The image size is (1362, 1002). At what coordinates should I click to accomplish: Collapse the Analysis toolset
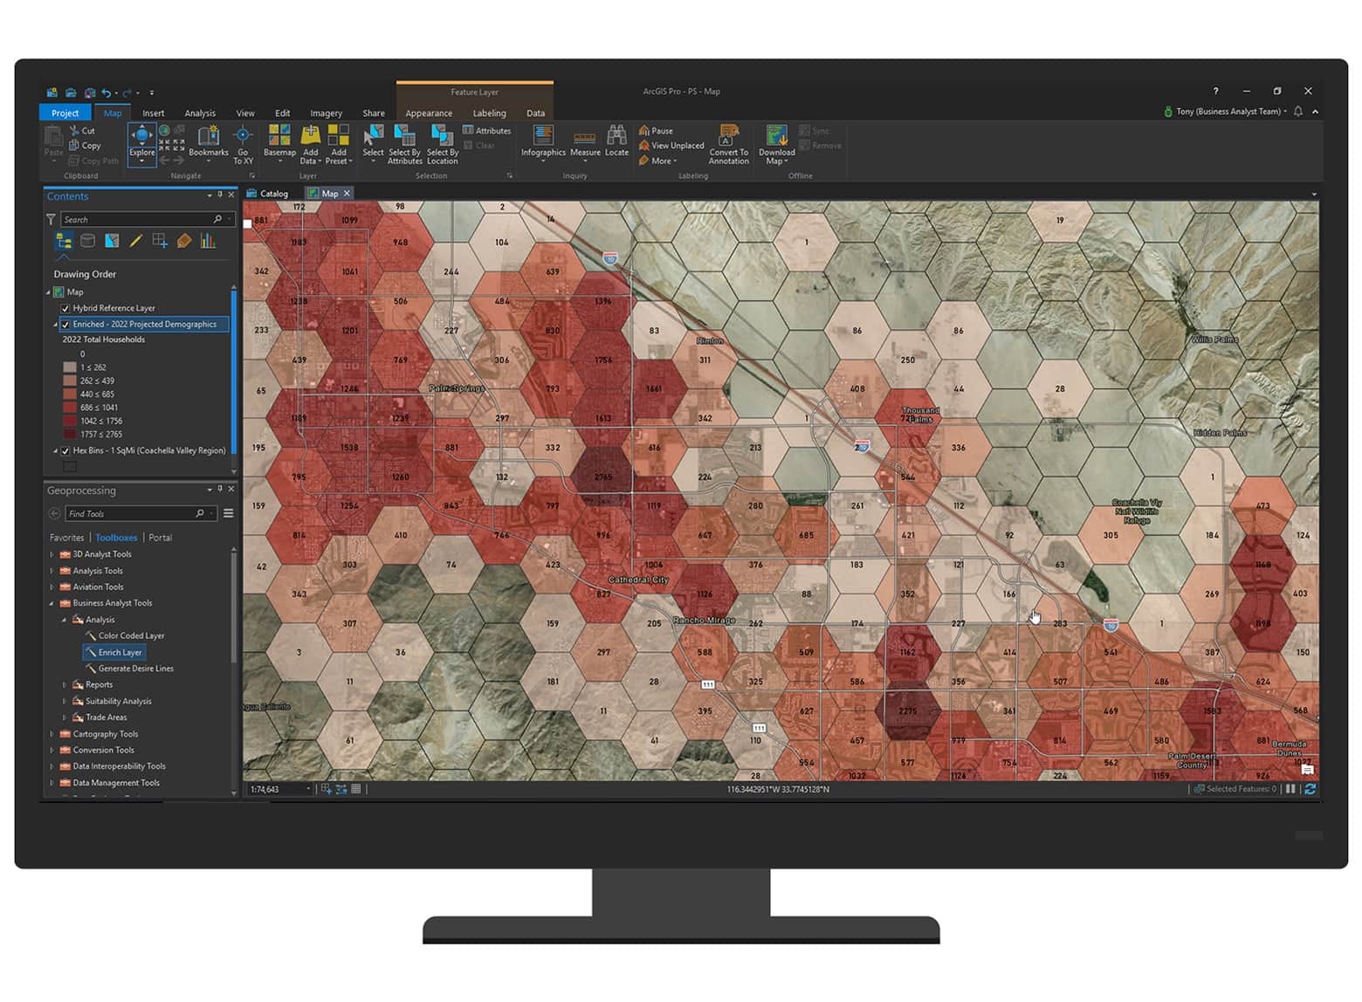coord(64,620)
